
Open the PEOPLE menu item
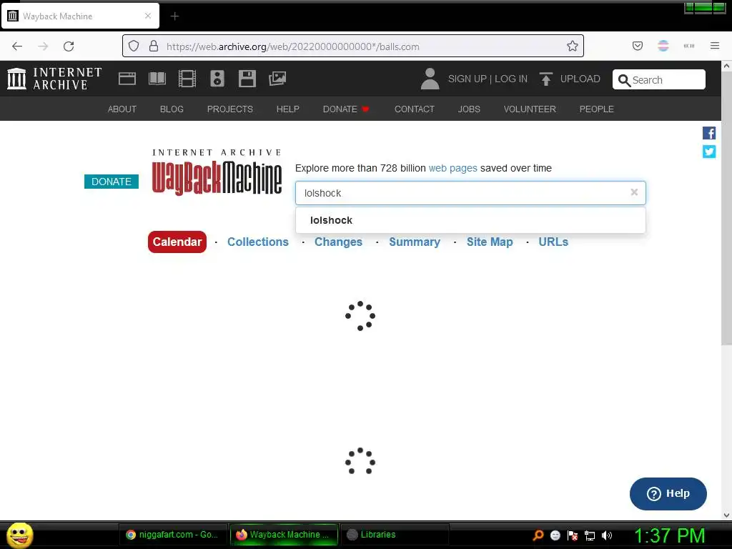coord(596,109)
